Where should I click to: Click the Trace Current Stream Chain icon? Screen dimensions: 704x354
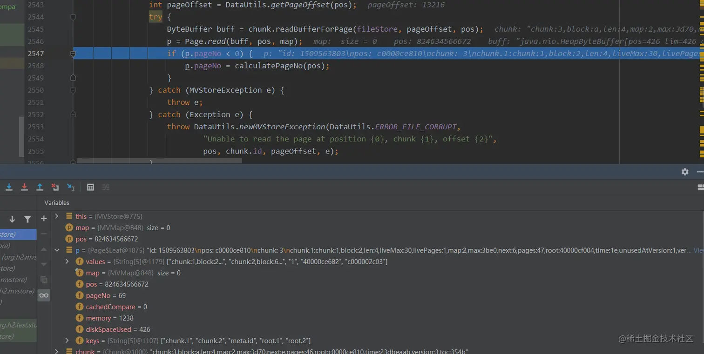pos(106,187)
